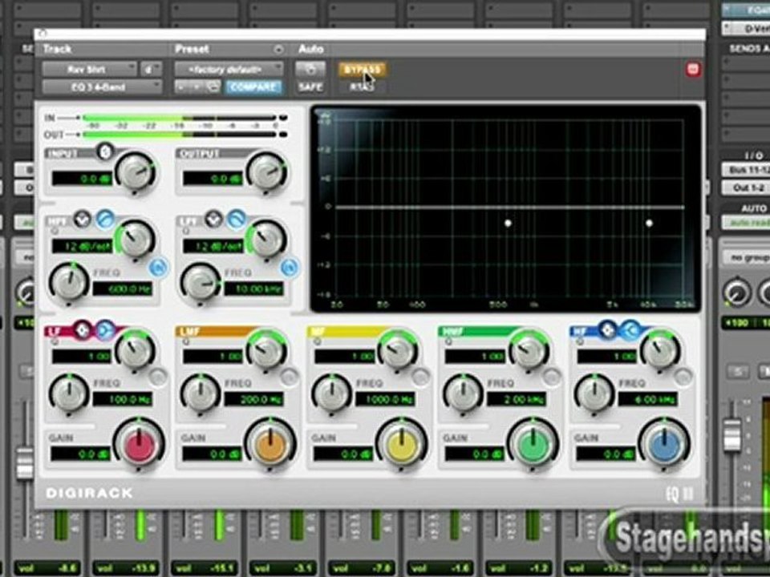Enable the HF band in/out button

[683, 377]
